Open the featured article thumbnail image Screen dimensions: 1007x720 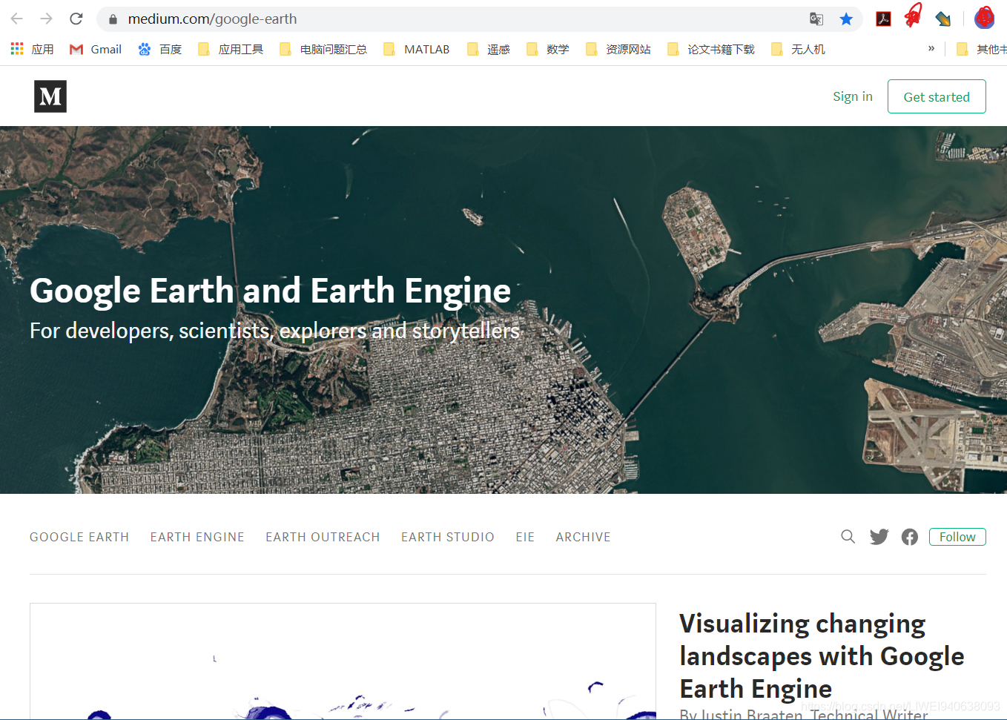pyautogui.click(x=343, y=661)
